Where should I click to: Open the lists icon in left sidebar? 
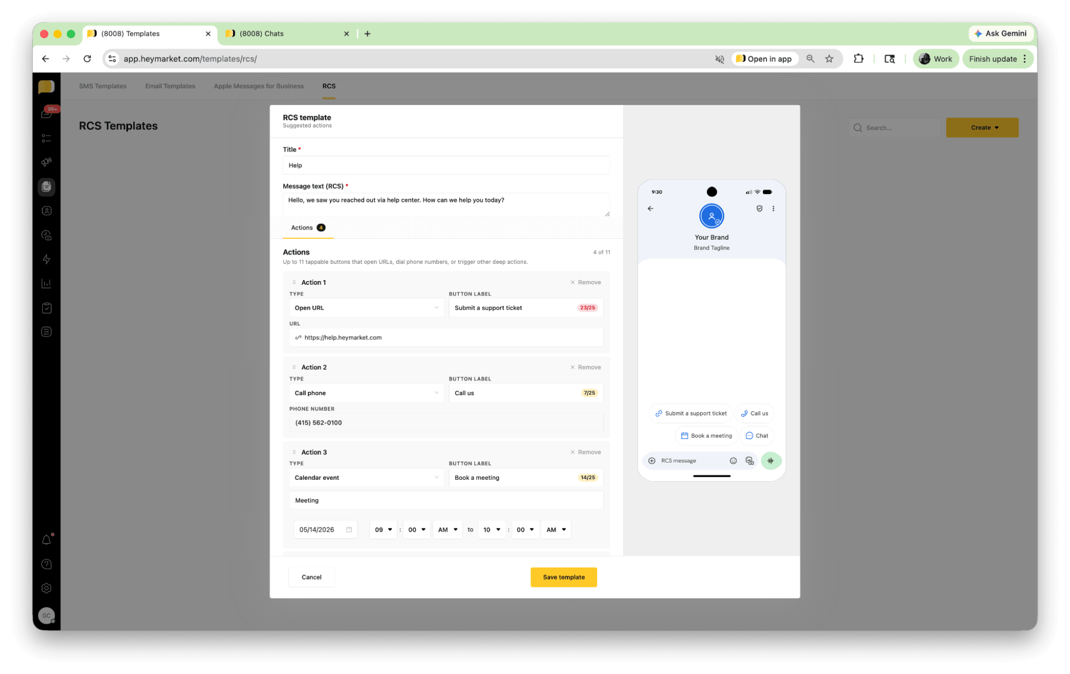tap(47, 138)
